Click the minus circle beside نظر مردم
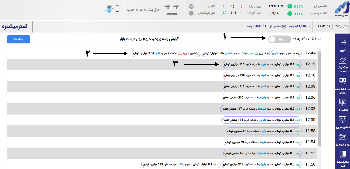This screenshot has height=169, width=350. 191,6
